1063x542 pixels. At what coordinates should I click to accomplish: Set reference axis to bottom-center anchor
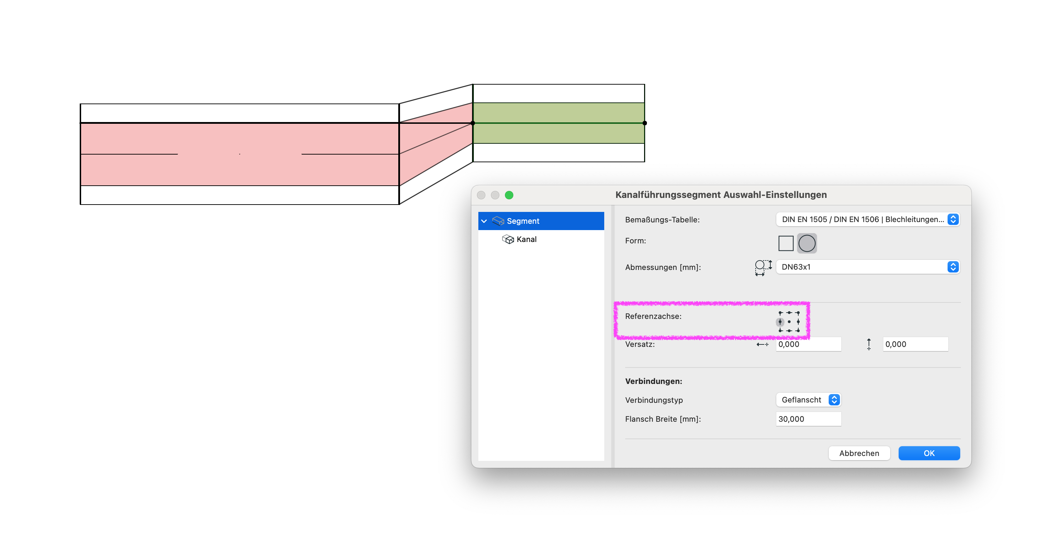(x=789, y=330)
